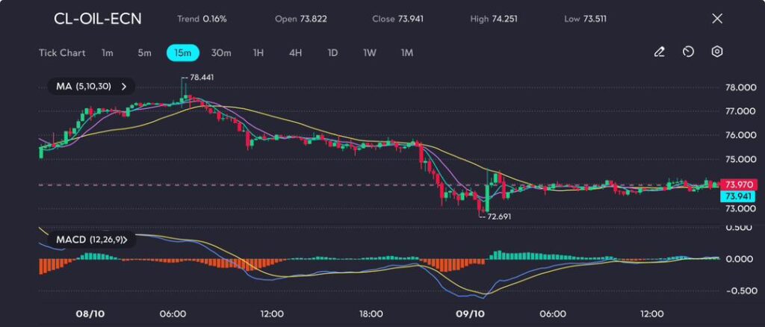
Task: Close the CL-OIL-ECN chart panel
Action: click(717, 19)
